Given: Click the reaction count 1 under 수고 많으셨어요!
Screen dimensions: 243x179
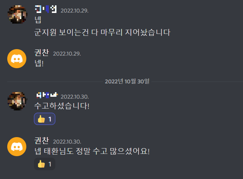Looking at the screenshot, I should click(x=50, y=164).
